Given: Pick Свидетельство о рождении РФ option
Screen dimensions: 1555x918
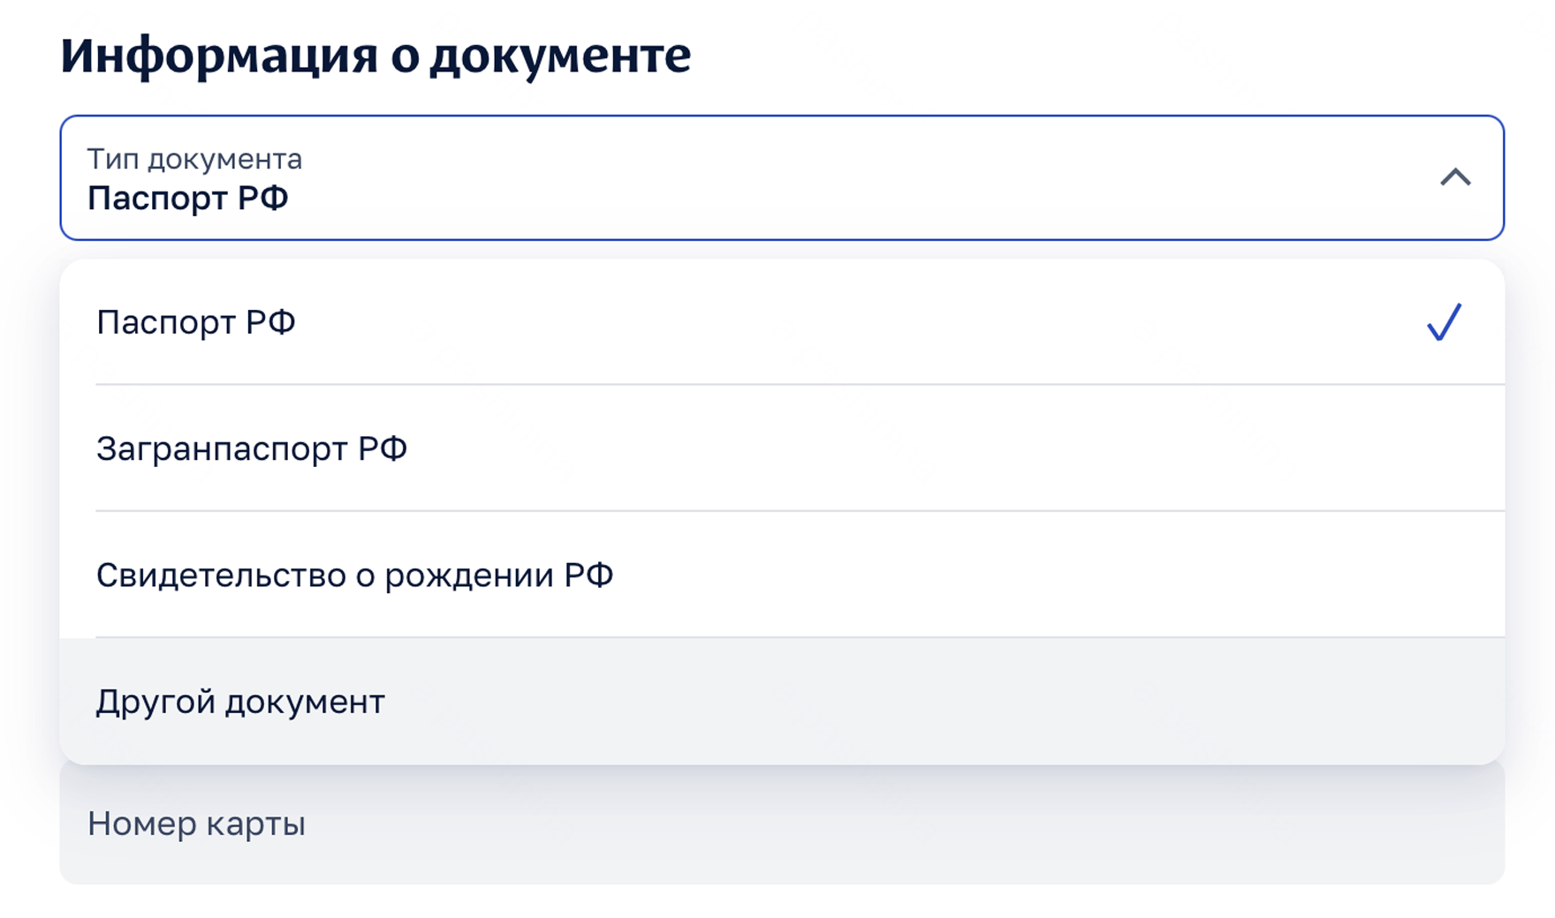Looking at the screenshot, I should click(354, 575).
